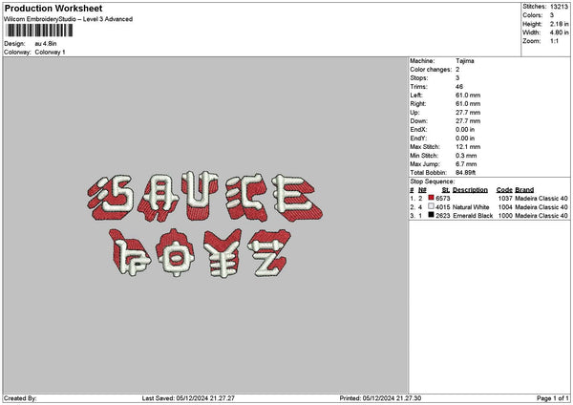Click the Max Jump value 6.7 mm
Screen dimensions: 573x405
[x=466, y=164]
